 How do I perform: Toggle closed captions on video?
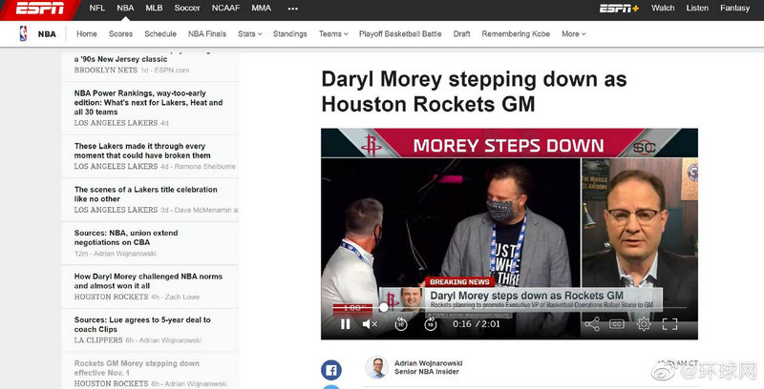(x=617, y=324)
